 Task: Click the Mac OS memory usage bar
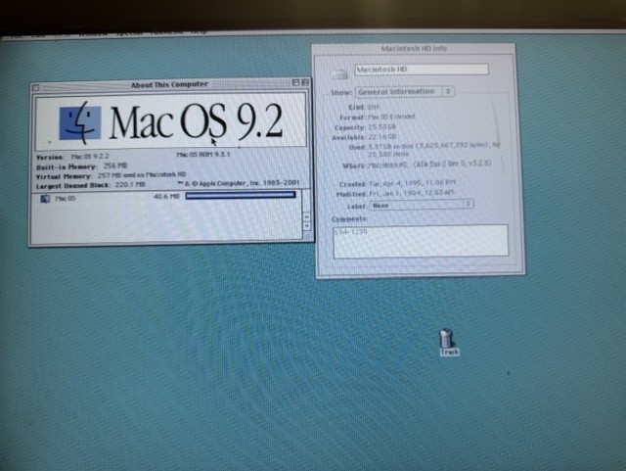[241, 195]
